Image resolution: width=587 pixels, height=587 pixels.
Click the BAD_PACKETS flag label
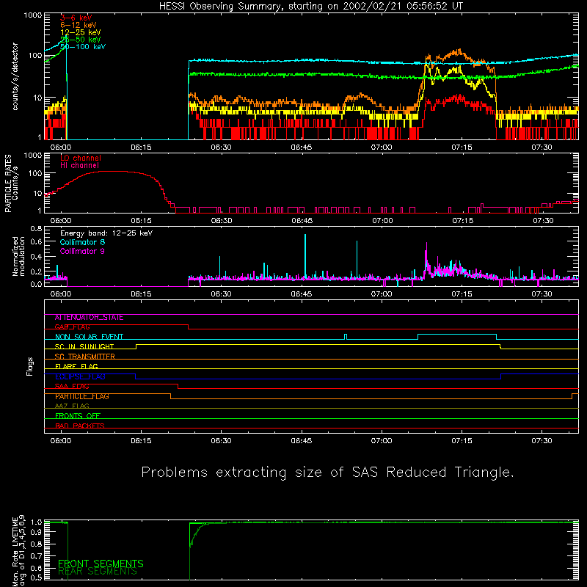click(x=80, y=426)
